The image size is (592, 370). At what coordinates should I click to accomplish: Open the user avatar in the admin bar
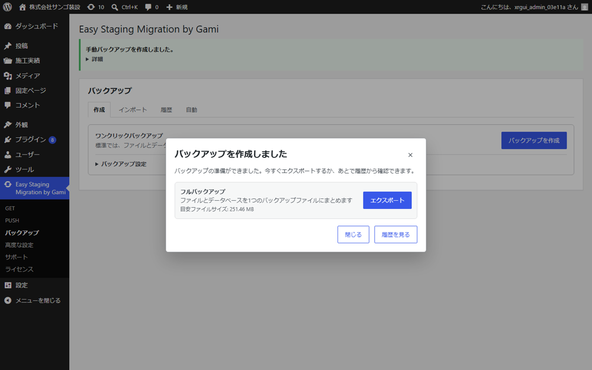coord(584,7)
